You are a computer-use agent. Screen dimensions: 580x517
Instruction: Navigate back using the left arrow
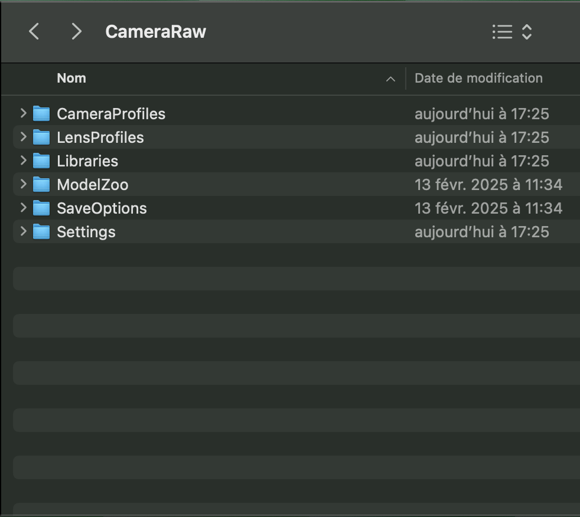(x=34, y=31)
